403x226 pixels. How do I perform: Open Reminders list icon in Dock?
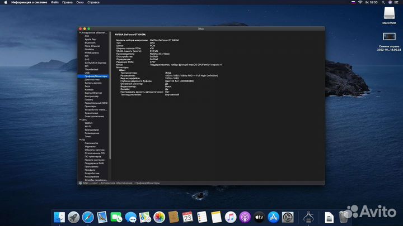[x=202, y=217]
